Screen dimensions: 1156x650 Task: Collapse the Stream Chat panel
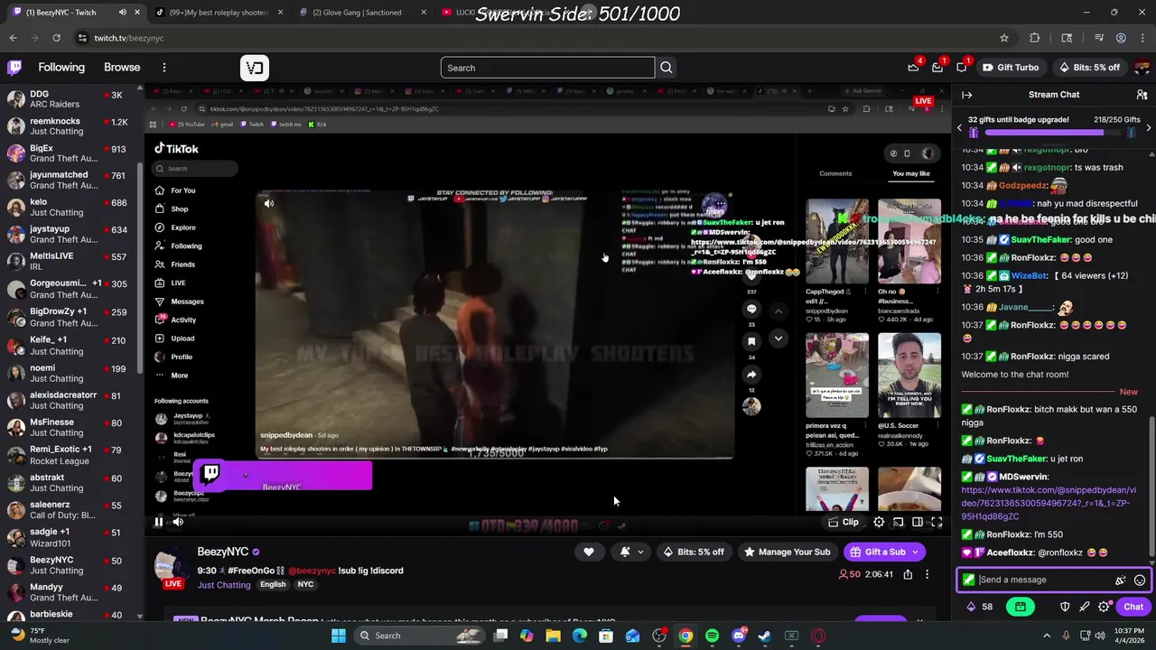pos(966,95)
